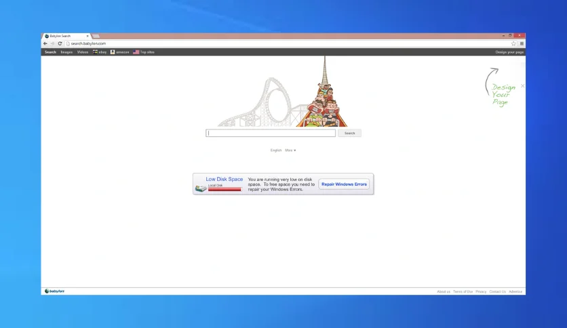Bookmark the page with the star icon
Image resolution: width=567 pixels, height=328 pixels.
pyautogui.click(x=513, y=43)
